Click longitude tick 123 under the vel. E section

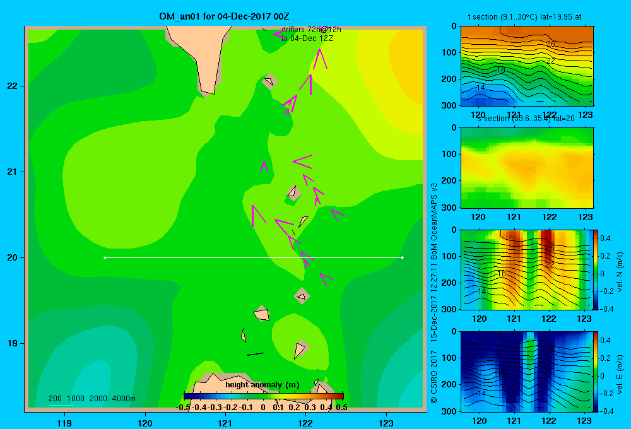[x=584, y=421]
